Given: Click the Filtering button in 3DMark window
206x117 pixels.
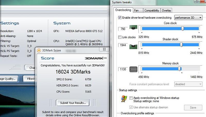Looking at the screenshot, I should coord(30,79).
